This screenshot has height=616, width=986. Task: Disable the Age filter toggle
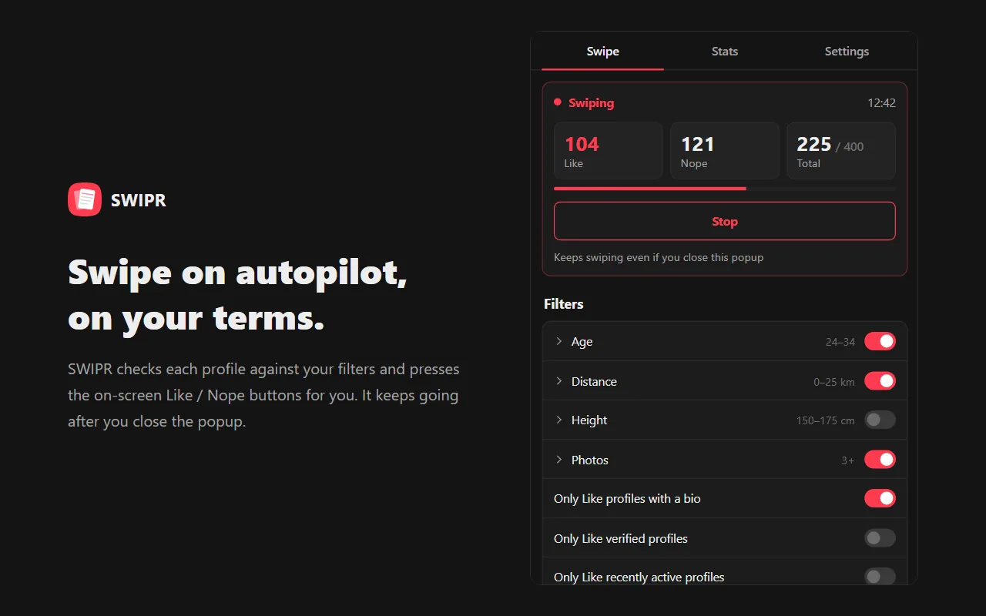[880, 341]
